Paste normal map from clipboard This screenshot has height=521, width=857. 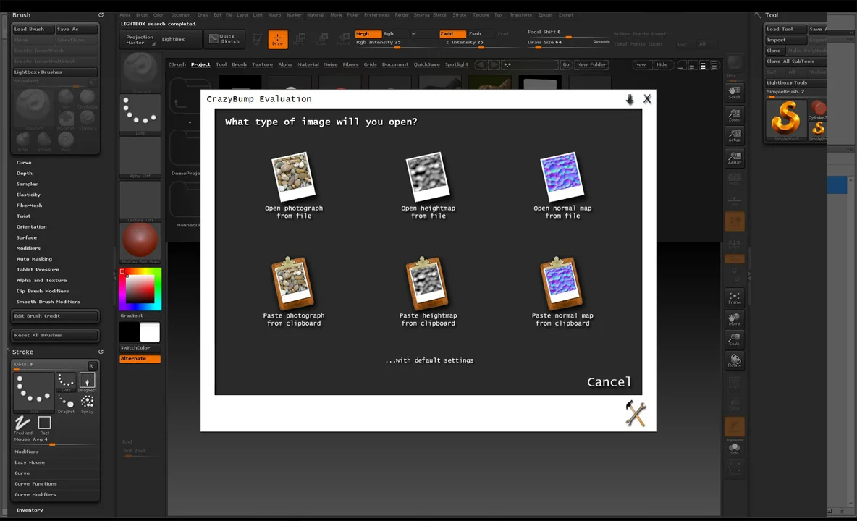coord(562,292)
